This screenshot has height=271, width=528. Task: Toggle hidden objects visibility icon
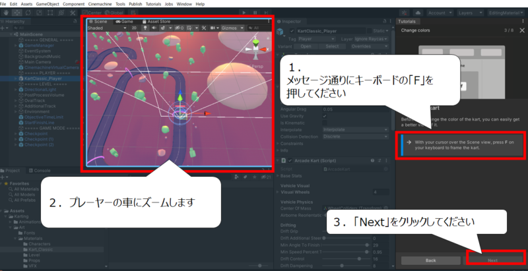[180, 28]
